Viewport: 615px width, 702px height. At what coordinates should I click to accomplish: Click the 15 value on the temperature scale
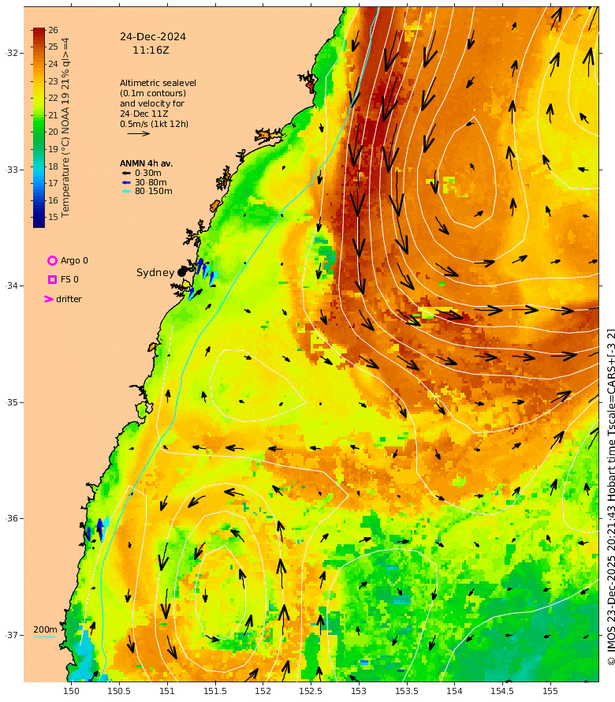(54, 217)
